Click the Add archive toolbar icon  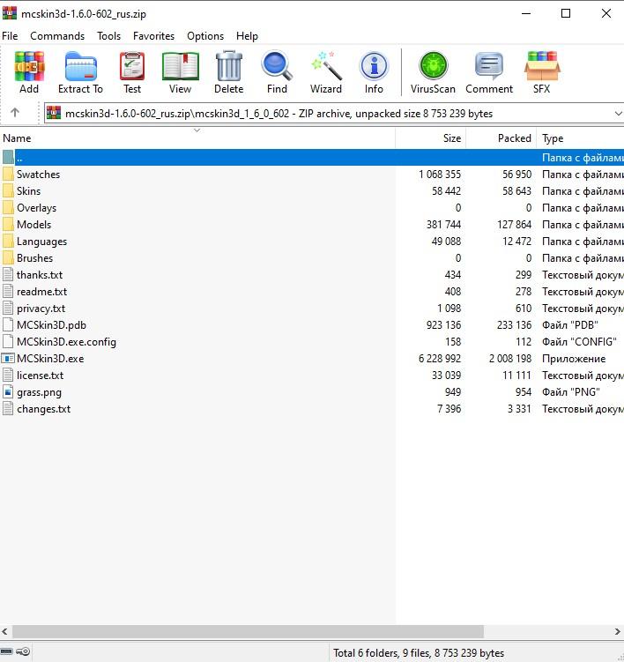point(29,66)
